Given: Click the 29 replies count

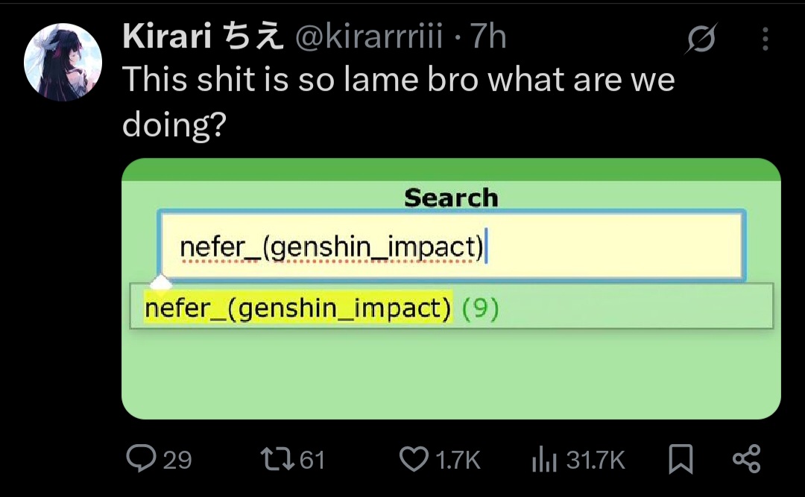Looking at the screenshot, I should [177, 460].
